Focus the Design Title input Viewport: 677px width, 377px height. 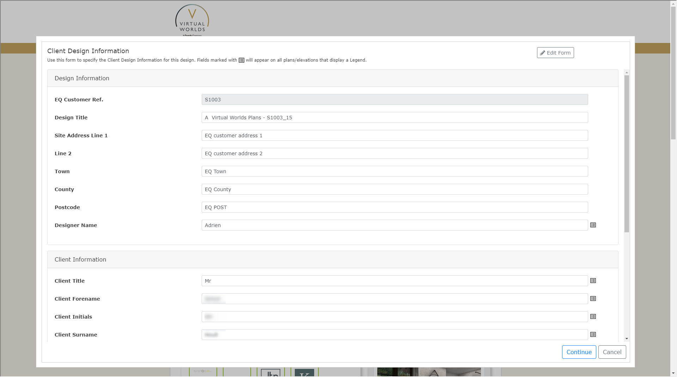point(395,118)
